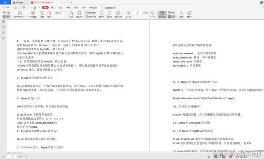Select the Hand tool
Image resolution: width=264 pixels, height=159 pixels.
pyautogui.click(x=7, y=13)
